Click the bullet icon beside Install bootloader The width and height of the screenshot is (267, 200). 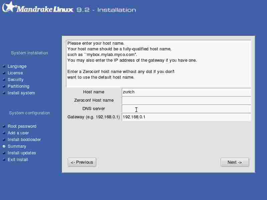tap(4, 140)
